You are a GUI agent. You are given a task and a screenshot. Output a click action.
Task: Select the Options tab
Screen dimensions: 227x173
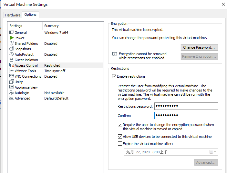pyautogui.click(x=30, y=14)
